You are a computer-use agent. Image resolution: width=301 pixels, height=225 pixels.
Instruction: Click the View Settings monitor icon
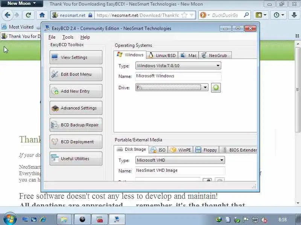55,57
